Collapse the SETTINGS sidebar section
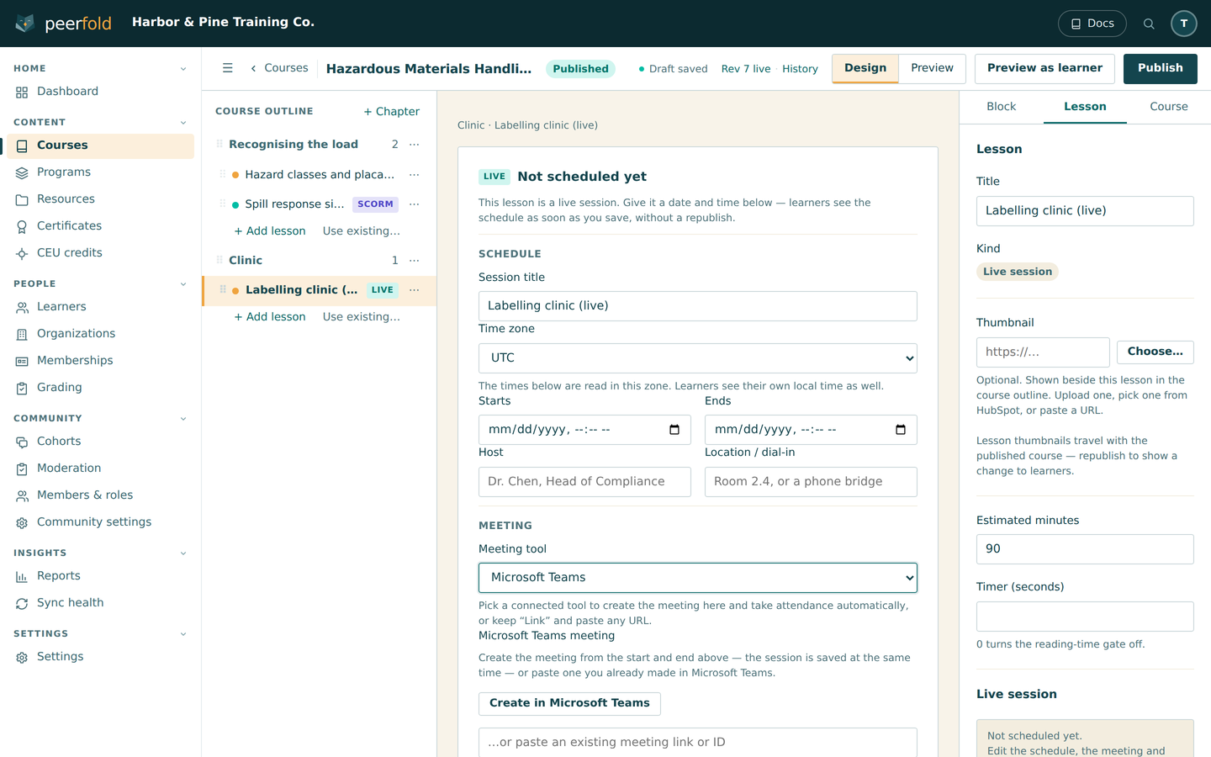The image size is (1211, 757). click(183, 634)
